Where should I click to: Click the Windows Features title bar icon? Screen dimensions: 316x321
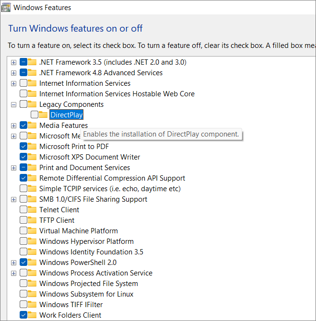coord(6,8)
